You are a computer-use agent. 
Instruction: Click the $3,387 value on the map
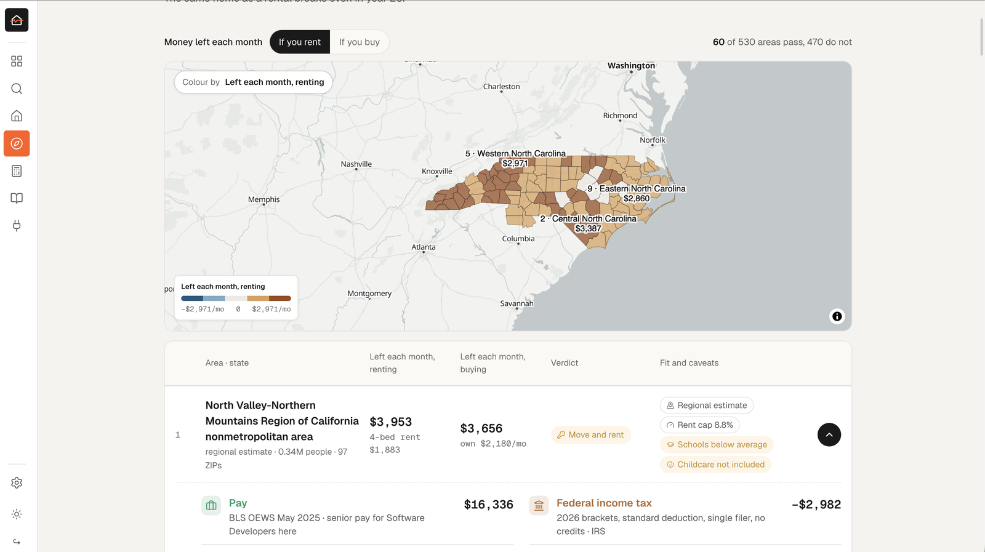(x=588, y=228)
